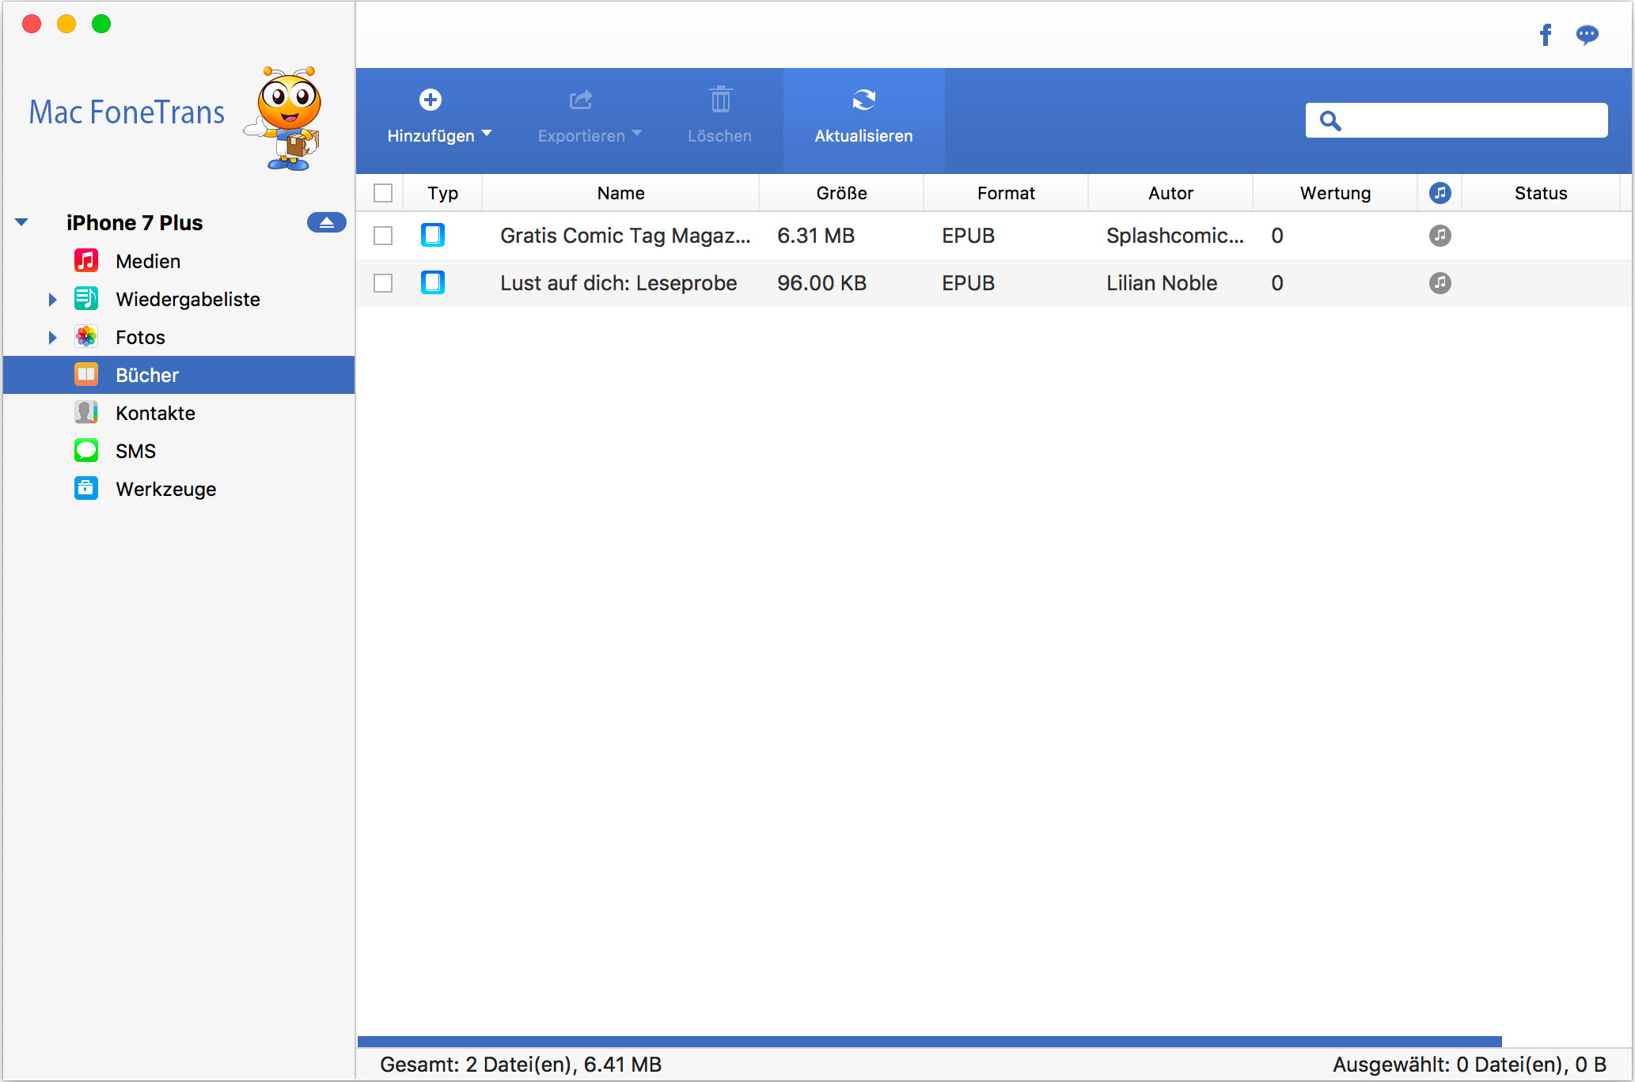Screen dimensions: 1635x1082
Task: Click the blue storage progress bar
Action: coord(929,1041)
